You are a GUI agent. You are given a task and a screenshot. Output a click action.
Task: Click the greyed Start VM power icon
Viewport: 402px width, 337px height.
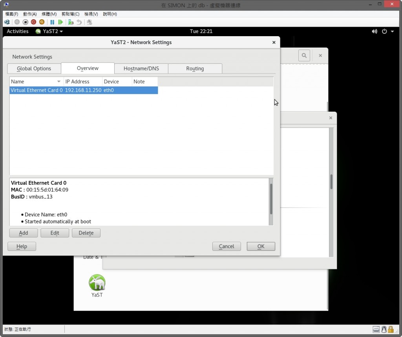point(17,22)
